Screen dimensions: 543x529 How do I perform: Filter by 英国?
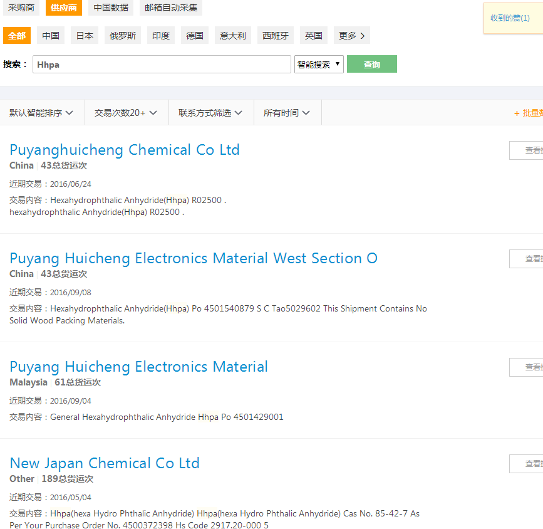point(313,35)
